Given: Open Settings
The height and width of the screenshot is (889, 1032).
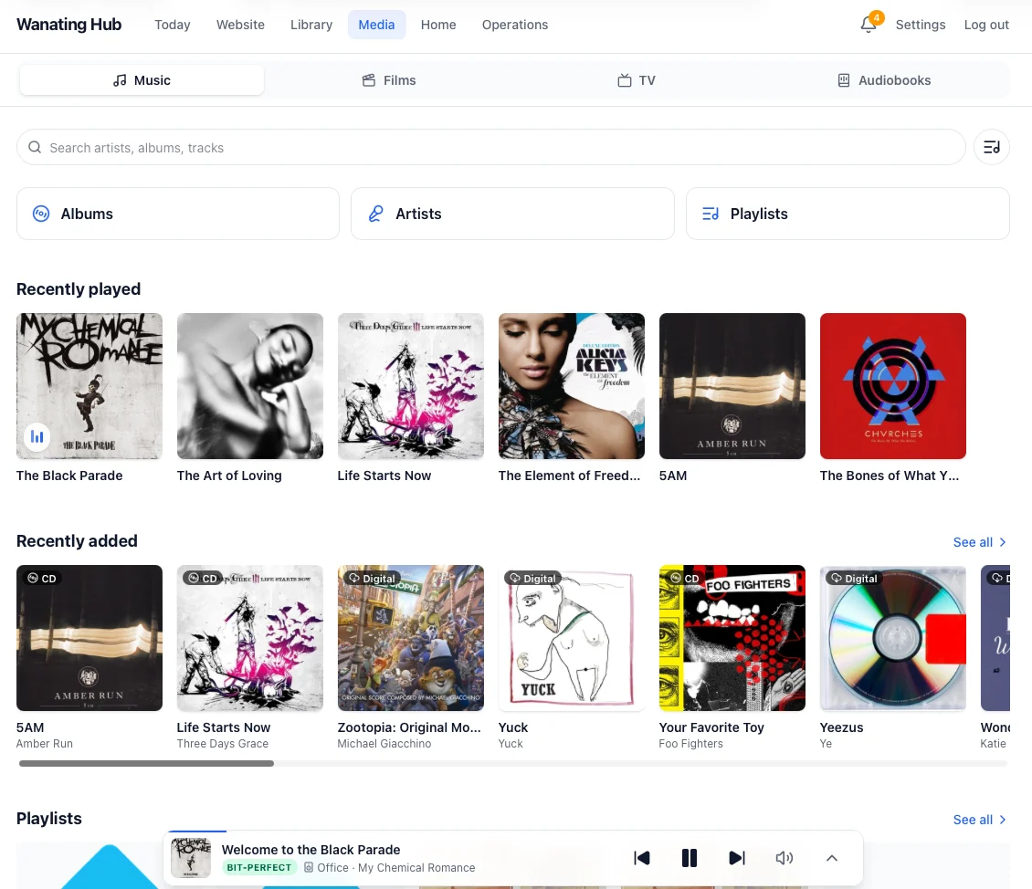Looking at the screenshot, I should pos(920,25).
